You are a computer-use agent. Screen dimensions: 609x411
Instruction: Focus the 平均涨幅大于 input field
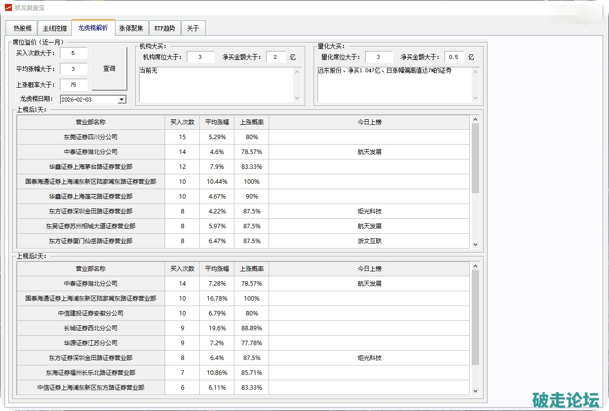pyautogui.click(x=73, y=69)
